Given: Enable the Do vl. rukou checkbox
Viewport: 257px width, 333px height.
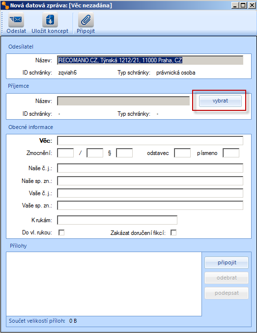Looking at the screenshot, I should pos(61,232).
